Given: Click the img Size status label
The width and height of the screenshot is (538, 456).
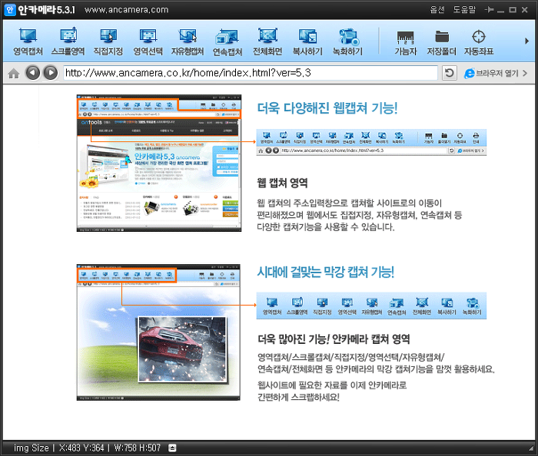Looking at the screenshot, I should [32, 448].
